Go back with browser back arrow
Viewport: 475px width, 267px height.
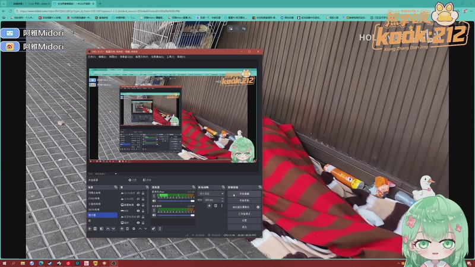point(4,11)
